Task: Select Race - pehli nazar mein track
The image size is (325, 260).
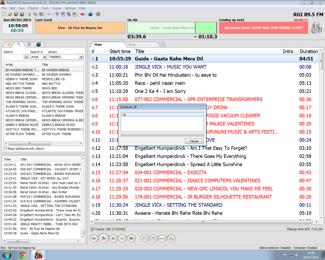Action: (x=205, y=83)
